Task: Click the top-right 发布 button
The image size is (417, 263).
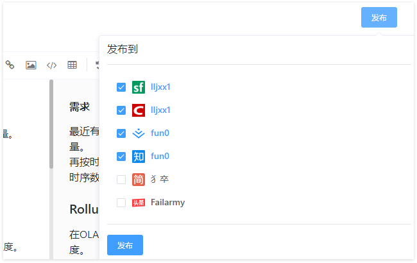Action: (379, 17)
